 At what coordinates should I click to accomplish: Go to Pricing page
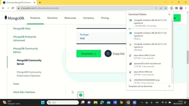coord(105,18)
